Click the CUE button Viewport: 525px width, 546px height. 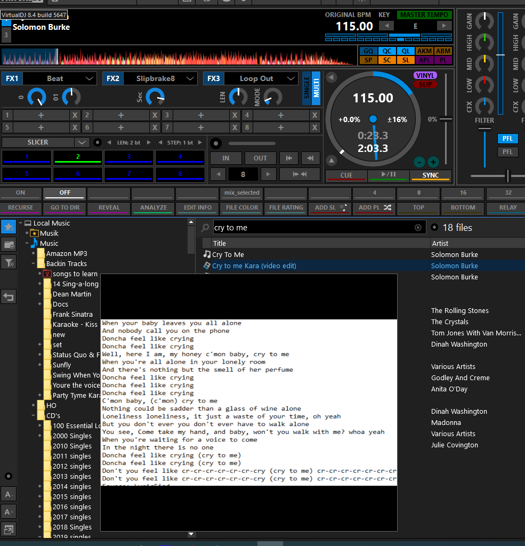pyautogui.click(x=346, y=175)
